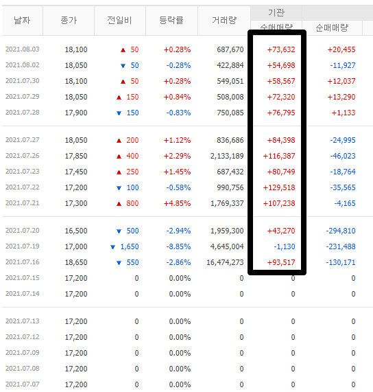Select the date 2021.07.23

coord(23,171)
